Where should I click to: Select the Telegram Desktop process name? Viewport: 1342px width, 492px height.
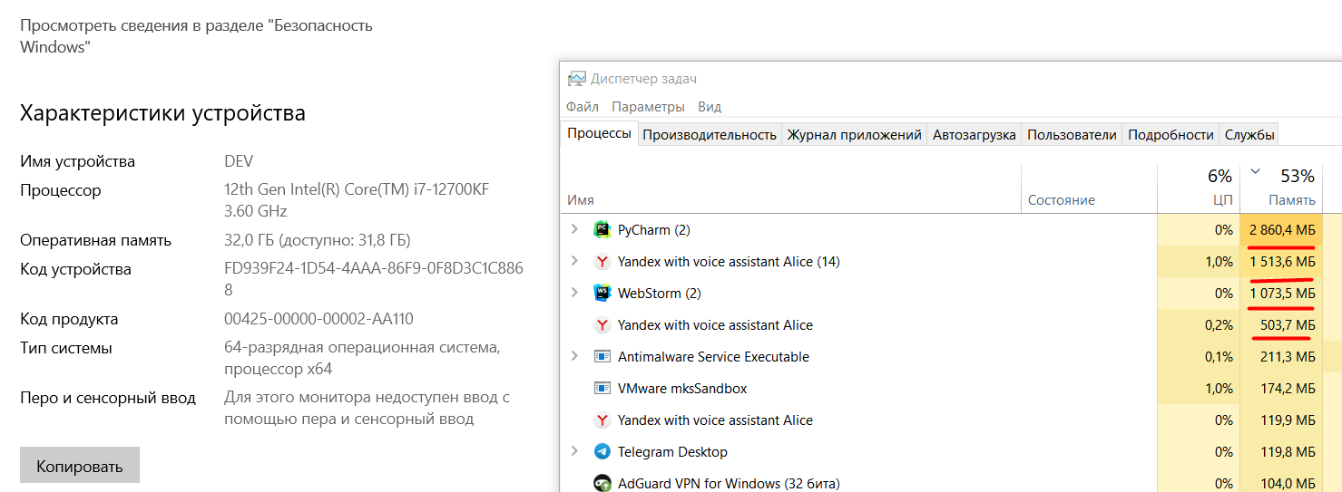[x=672, y=452]
